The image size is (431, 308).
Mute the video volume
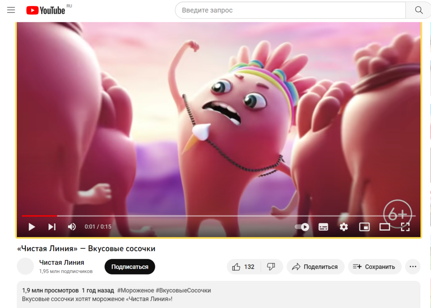72,227
